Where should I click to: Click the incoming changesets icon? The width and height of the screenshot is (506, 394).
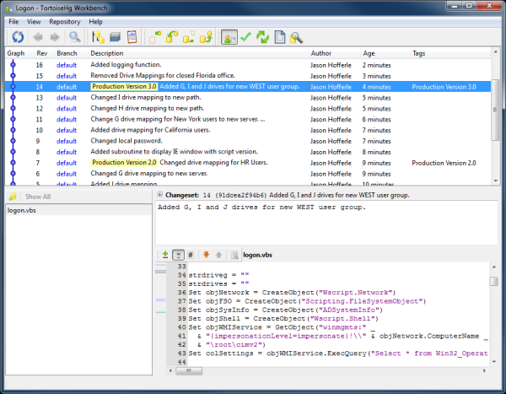(x=155, y=37)
